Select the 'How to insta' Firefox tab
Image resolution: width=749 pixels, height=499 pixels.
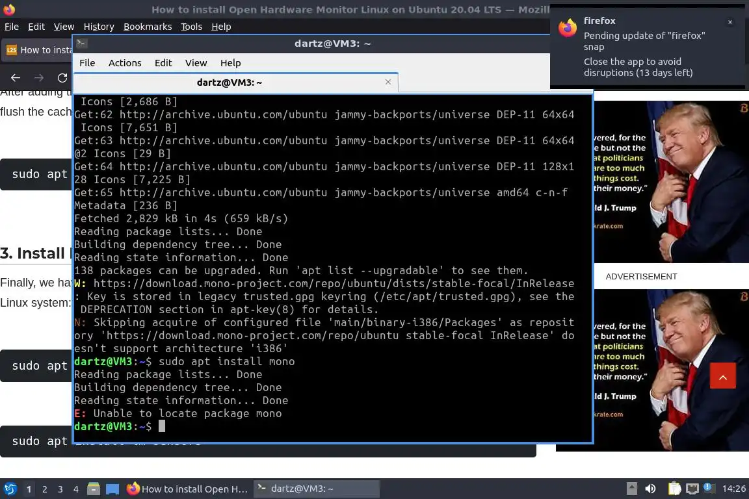coord(38,50)
